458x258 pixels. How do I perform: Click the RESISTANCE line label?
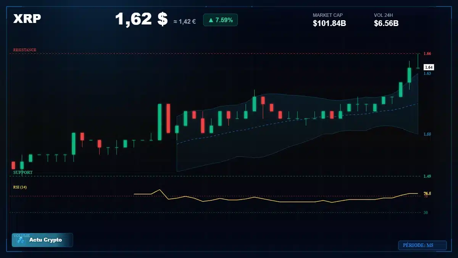(x=25, y=50)
